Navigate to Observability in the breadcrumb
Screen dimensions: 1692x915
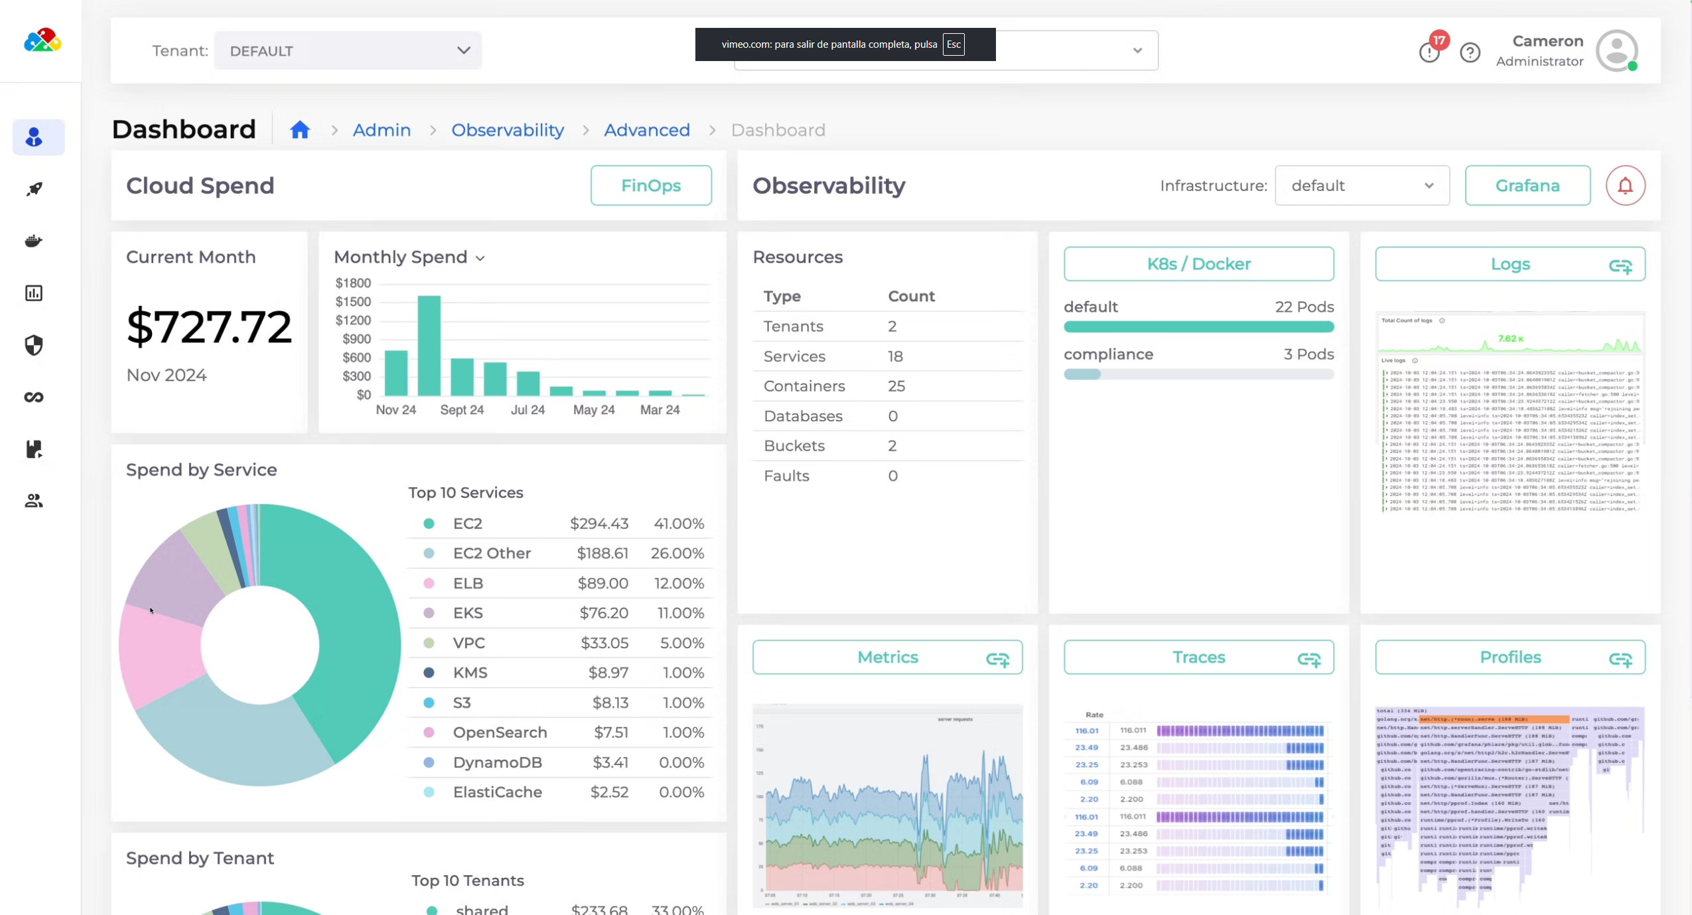(x=506, y=130)
